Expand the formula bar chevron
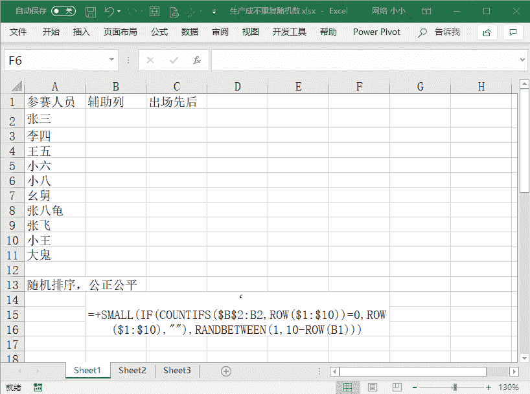Viewport: 530px width, 394px height. tap(523, 60)
